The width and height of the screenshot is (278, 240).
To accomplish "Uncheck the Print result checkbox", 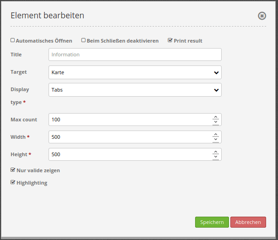I will coord(170,40).
